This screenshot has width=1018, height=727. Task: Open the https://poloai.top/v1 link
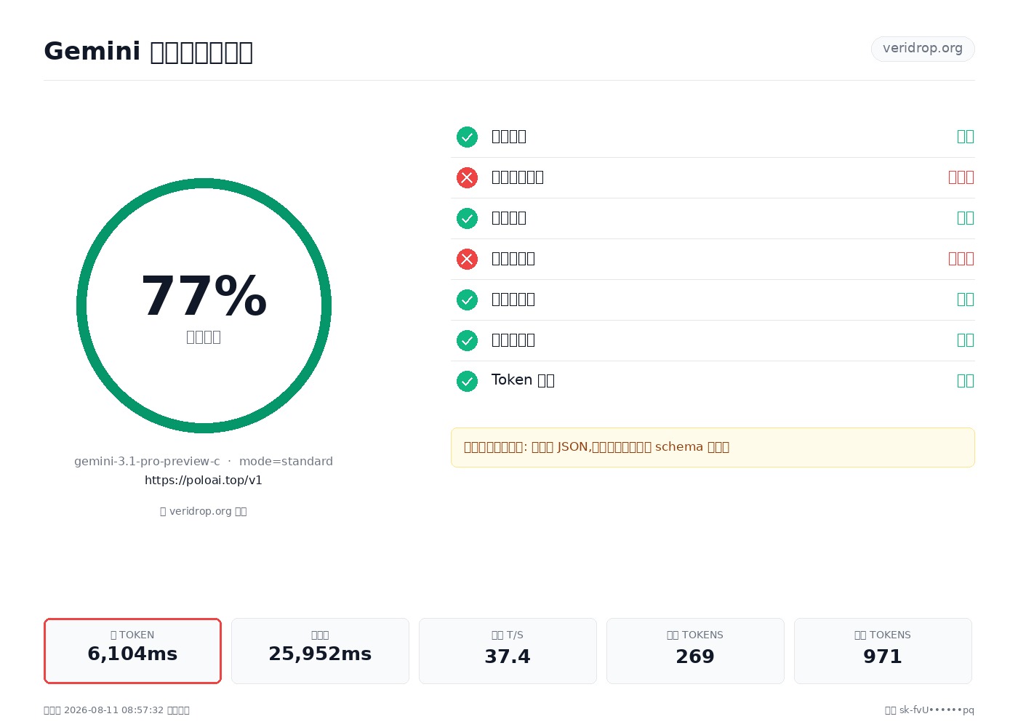coord(204,480)
